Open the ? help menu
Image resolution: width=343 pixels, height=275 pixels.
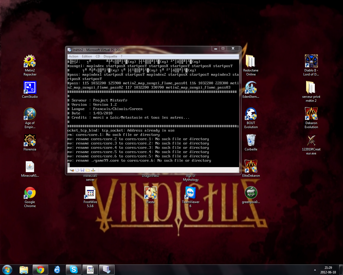[121, 56]
